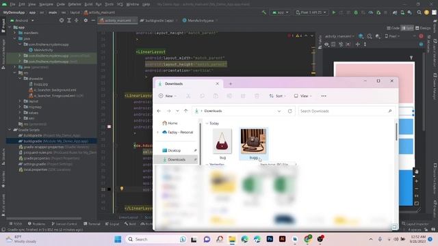This screenshot has width=438, height=246.
Task: Open Version Control tool window
Action: 64,224
